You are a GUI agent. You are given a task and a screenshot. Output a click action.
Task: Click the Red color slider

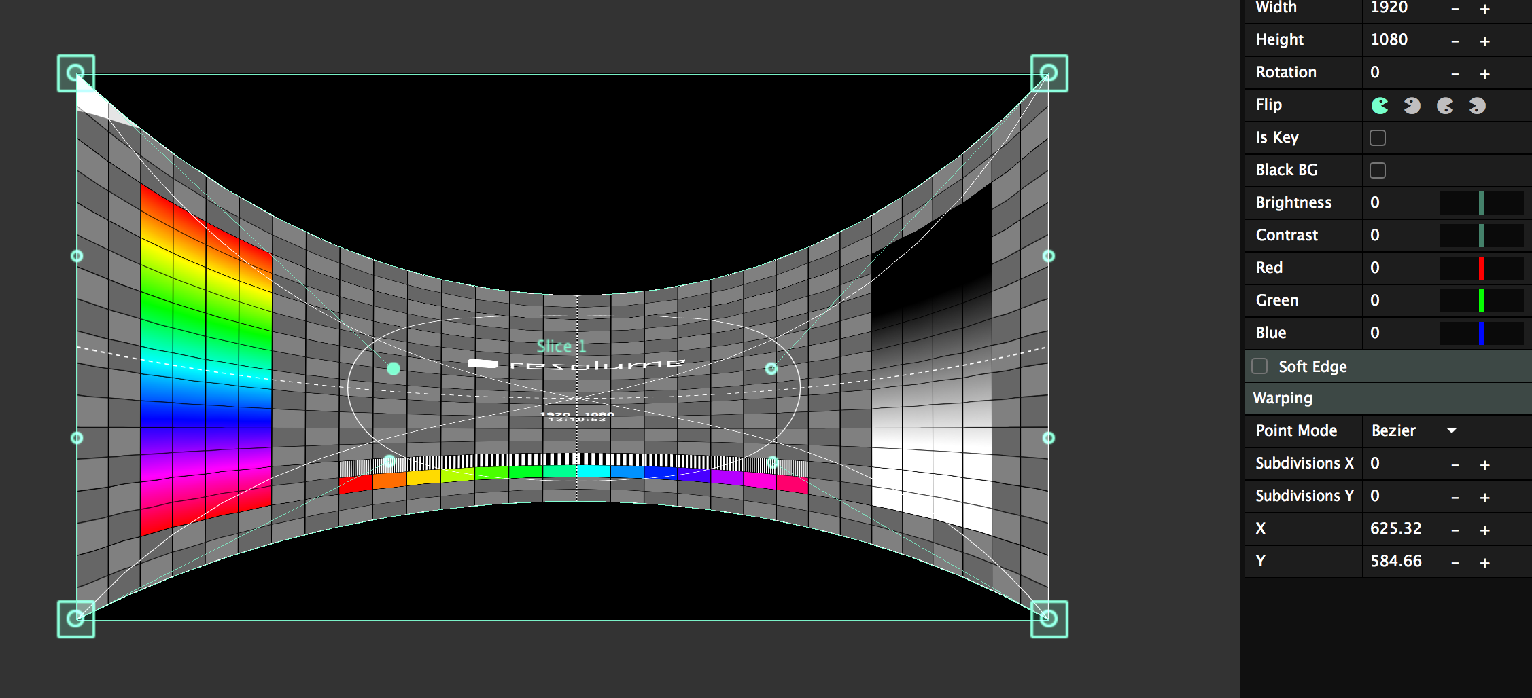tap(1481, 268)
